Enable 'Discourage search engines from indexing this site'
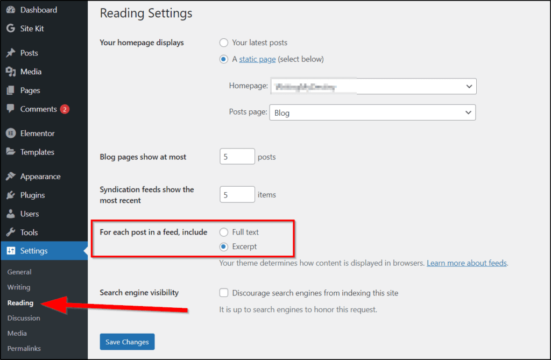 [223, 293]
